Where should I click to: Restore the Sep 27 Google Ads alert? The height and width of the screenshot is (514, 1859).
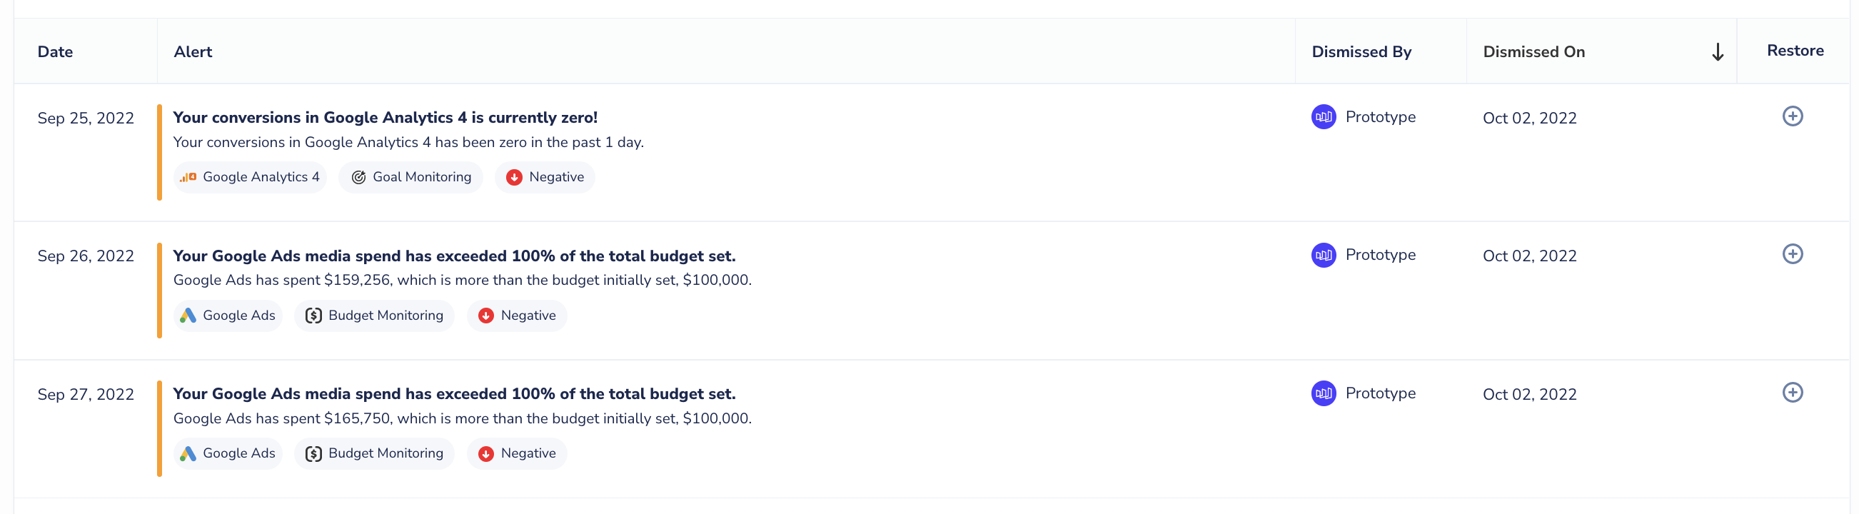1792,393
